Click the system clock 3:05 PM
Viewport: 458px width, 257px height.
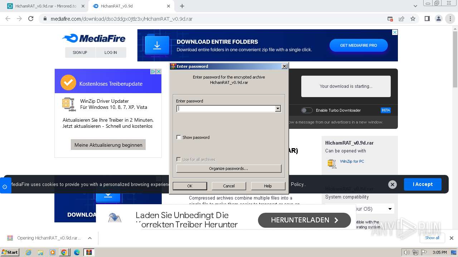[439, 252]
